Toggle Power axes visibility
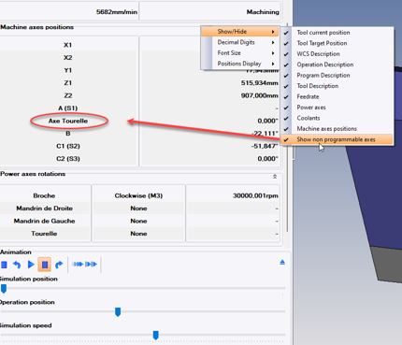 337,108
